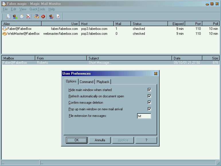
Task: Click the file extension text field
Action: 144,116
